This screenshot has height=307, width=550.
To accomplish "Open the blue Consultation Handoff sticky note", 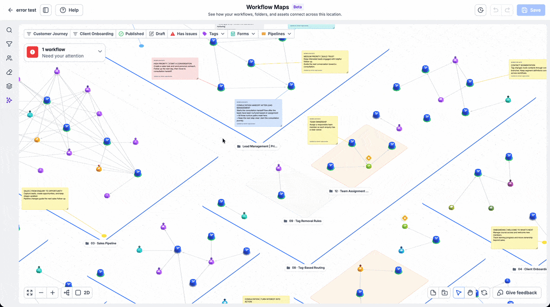I will [x=258, y=113].
